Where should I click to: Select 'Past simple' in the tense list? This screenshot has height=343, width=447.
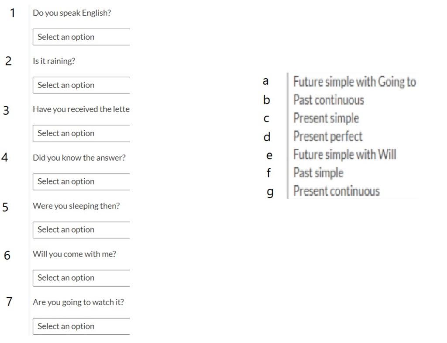pyautogui.click(x=318, y=173)
